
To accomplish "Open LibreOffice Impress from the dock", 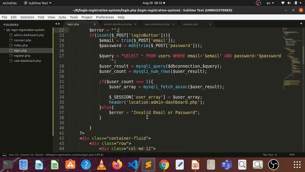I will (195, 165).
